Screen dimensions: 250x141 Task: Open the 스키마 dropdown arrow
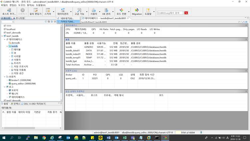(x=53, y=12)
